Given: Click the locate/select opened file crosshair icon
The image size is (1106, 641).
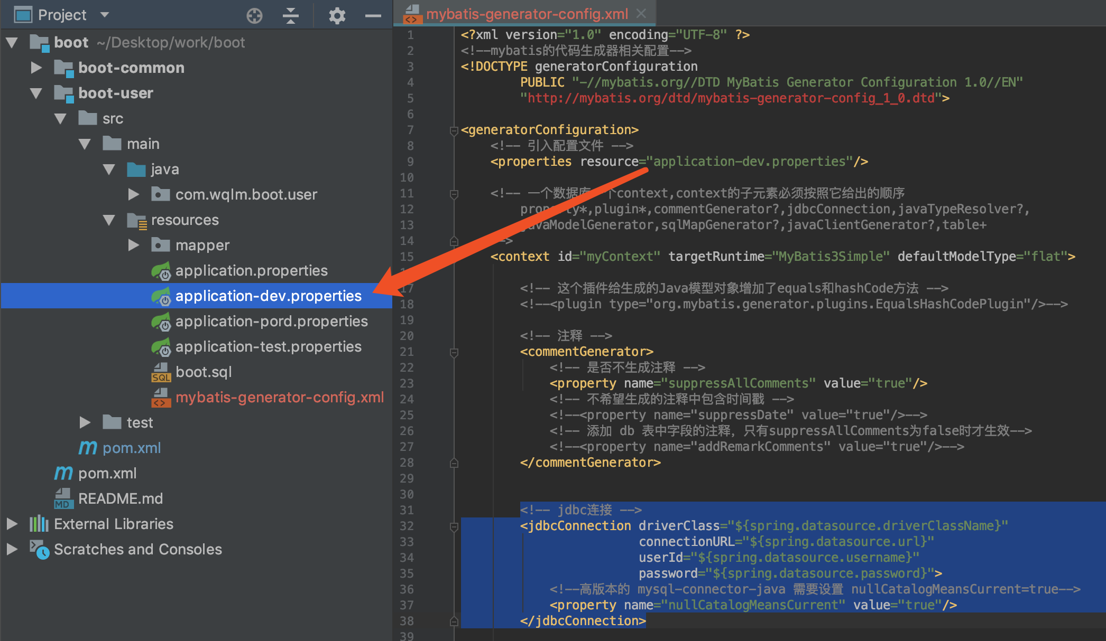Looking at the screenshot, I should tap(254, 15).
